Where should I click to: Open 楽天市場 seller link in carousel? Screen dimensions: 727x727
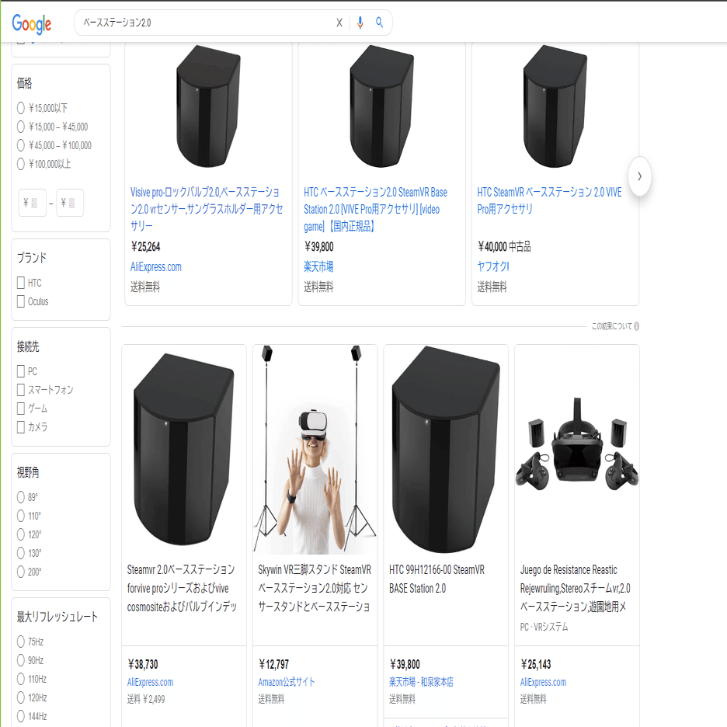point(318,266)
